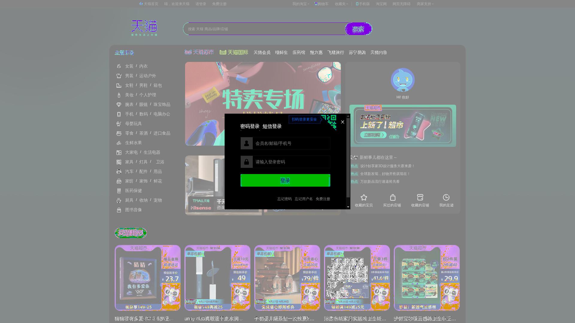Click the 母婴玩具 category icon
575x323 pixels.
click(119, 124)
